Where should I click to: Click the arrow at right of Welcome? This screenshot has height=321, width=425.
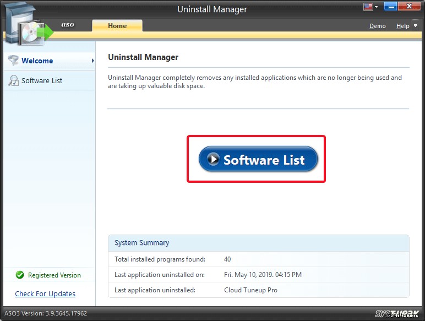[x=92, y=61]
